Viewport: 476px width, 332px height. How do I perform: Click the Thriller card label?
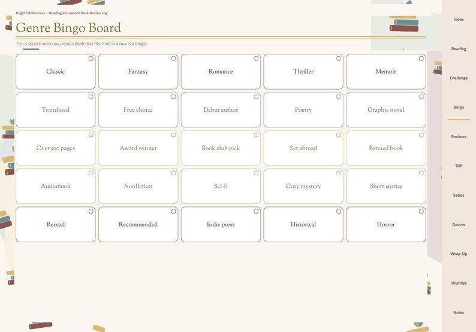(303, 72)
